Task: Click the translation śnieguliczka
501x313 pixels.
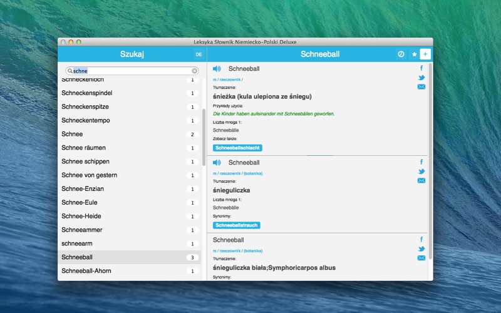Action: point(231,190)
